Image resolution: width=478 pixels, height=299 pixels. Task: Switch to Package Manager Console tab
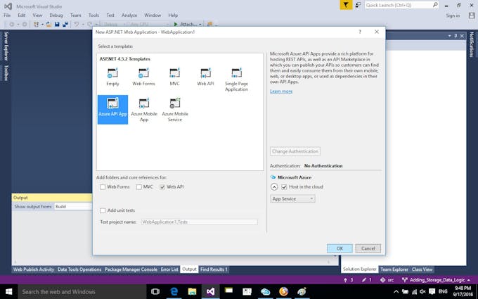click(x=131, y=269)
